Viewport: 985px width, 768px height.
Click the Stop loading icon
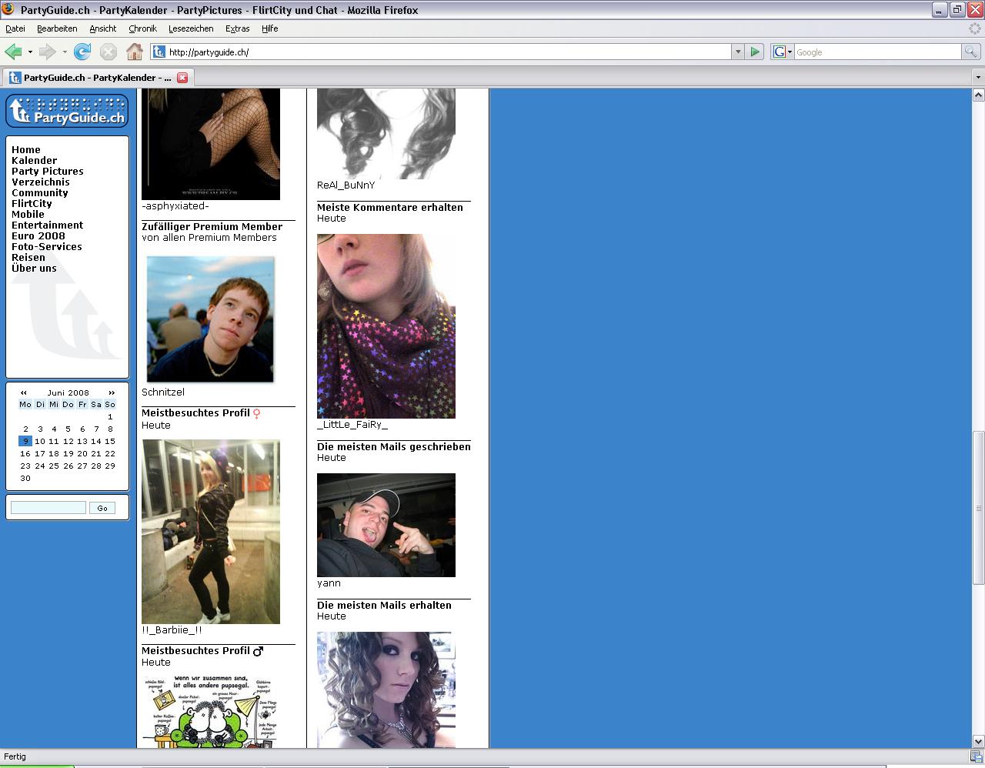click(109, 52)
